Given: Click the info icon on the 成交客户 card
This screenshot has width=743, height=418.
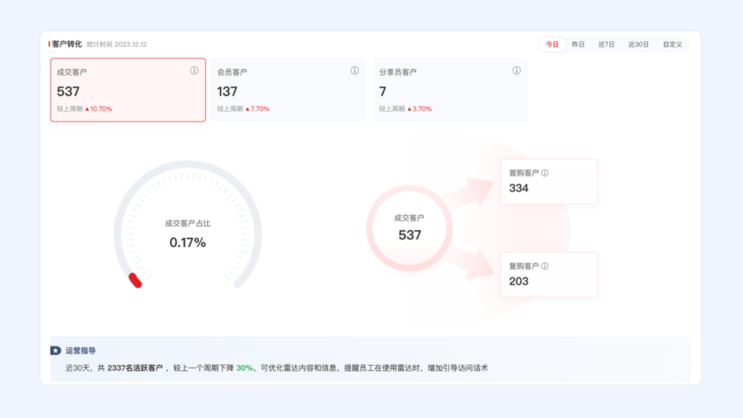Looking at the screenshot, I should 195,70.
